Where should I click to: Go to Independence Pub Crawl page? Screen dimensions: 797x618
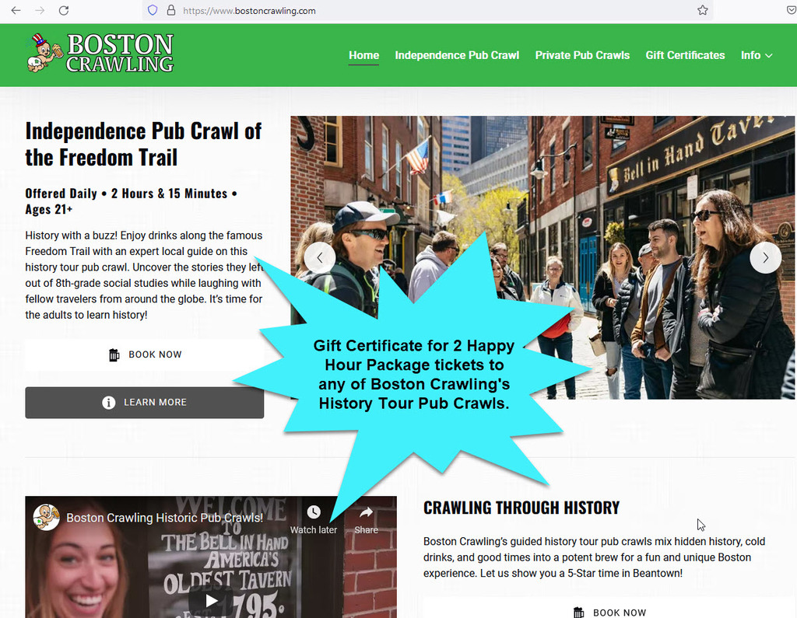[x=457, y=55]
